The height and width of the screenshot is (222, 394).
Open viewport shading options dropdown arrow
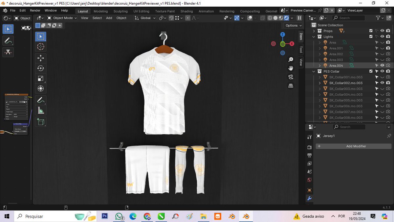coord(292,18)
